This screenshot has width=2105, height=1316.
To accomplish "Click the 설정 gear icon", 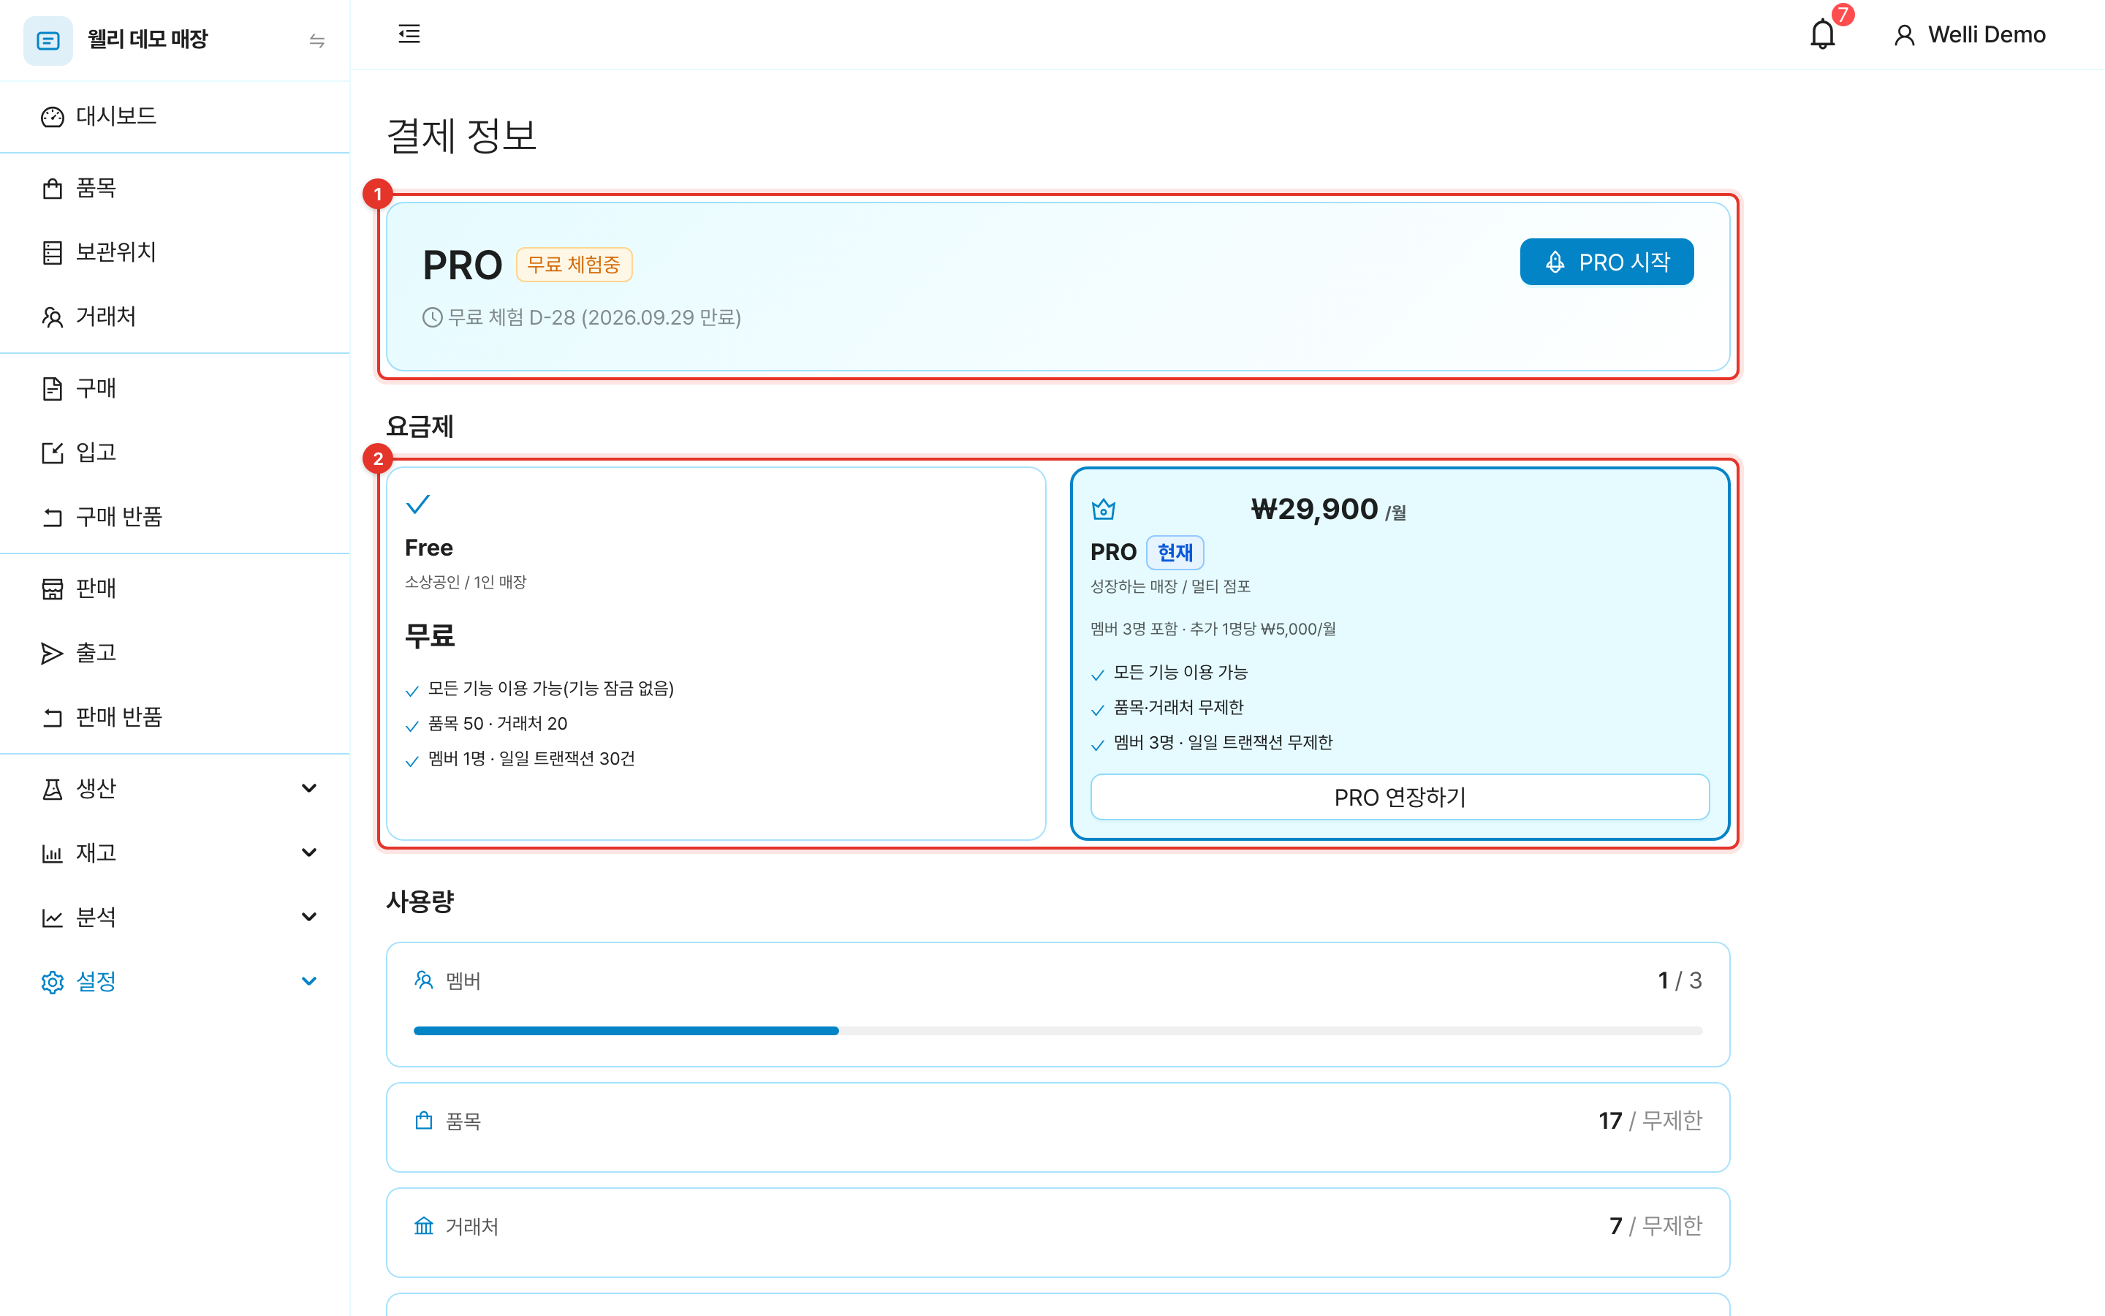I will tap(52, 982).
